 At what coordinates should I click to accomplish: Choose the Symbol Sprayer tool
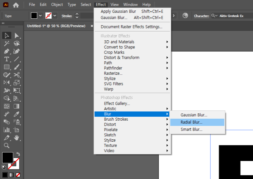[x=17, y=122]
